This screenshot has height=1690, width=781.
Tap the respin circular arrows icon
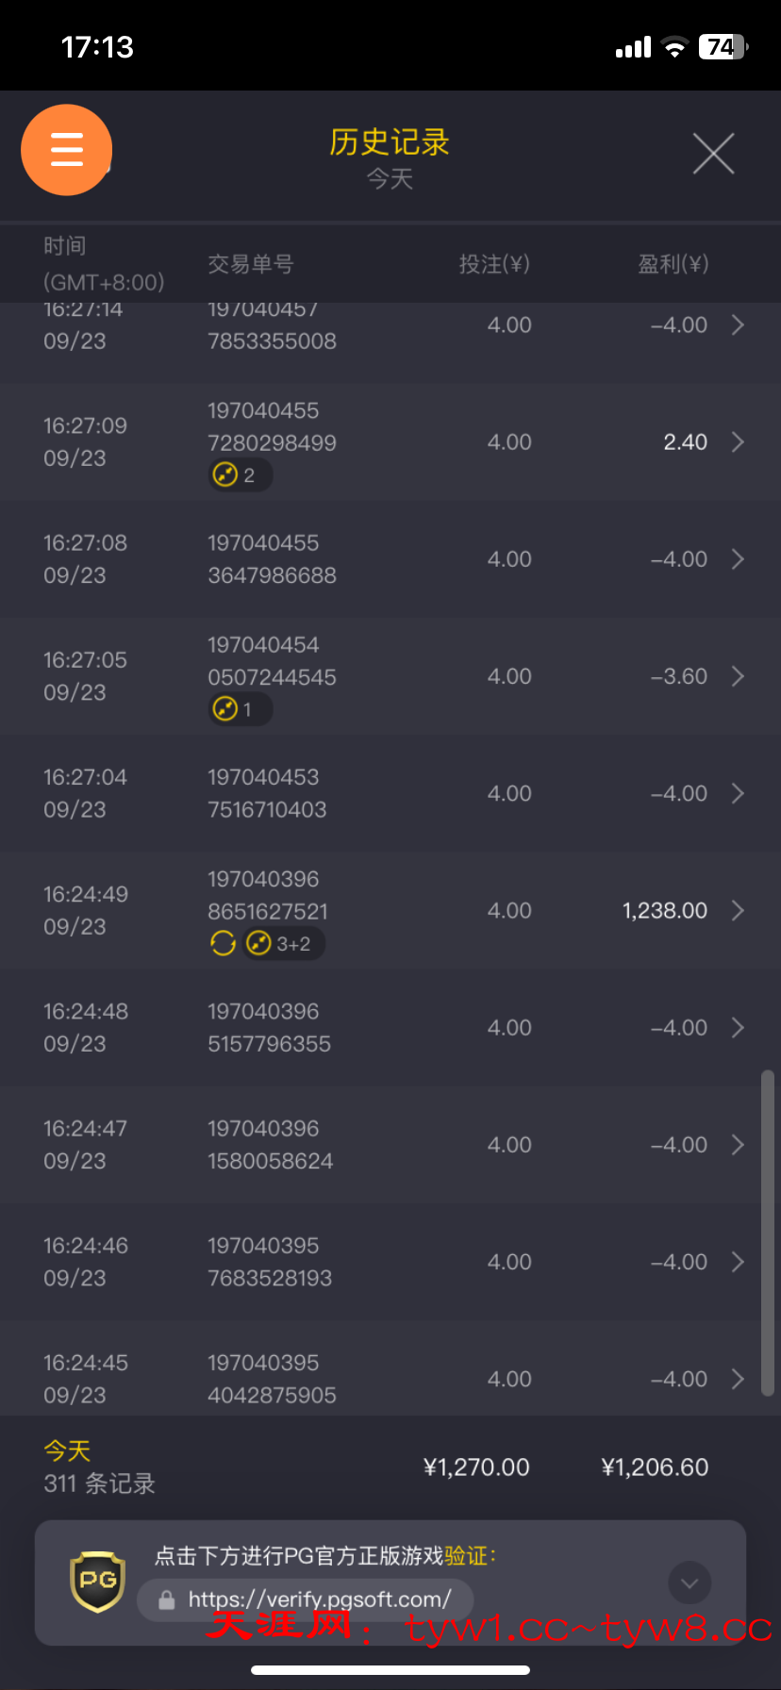tap(223, 943)
